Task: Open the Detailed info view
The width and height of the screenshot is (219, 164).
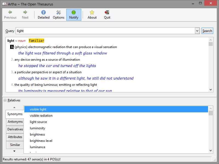Action: coord(44,12)
